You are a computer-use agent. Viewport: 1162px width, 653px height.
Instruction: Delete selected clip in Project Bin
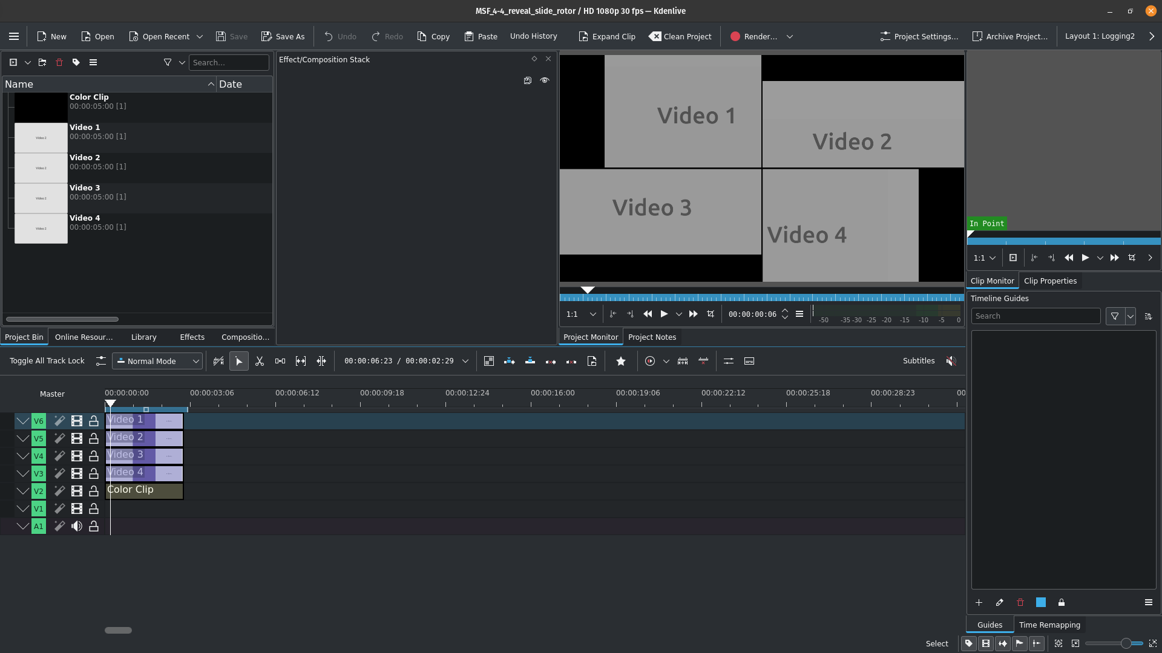[x=59, y=62]
